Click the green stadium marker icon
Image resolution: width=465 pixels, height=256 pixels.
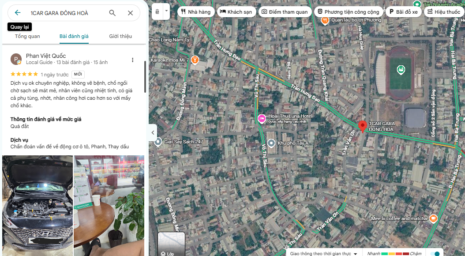click(x=401, y=70)
